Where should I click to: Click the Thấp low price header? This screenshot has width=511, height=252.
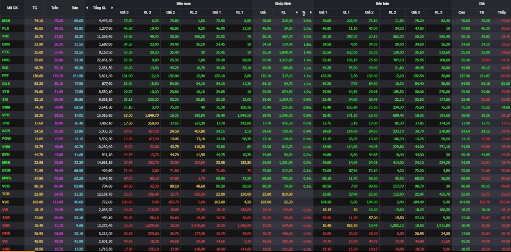point(502,12)
